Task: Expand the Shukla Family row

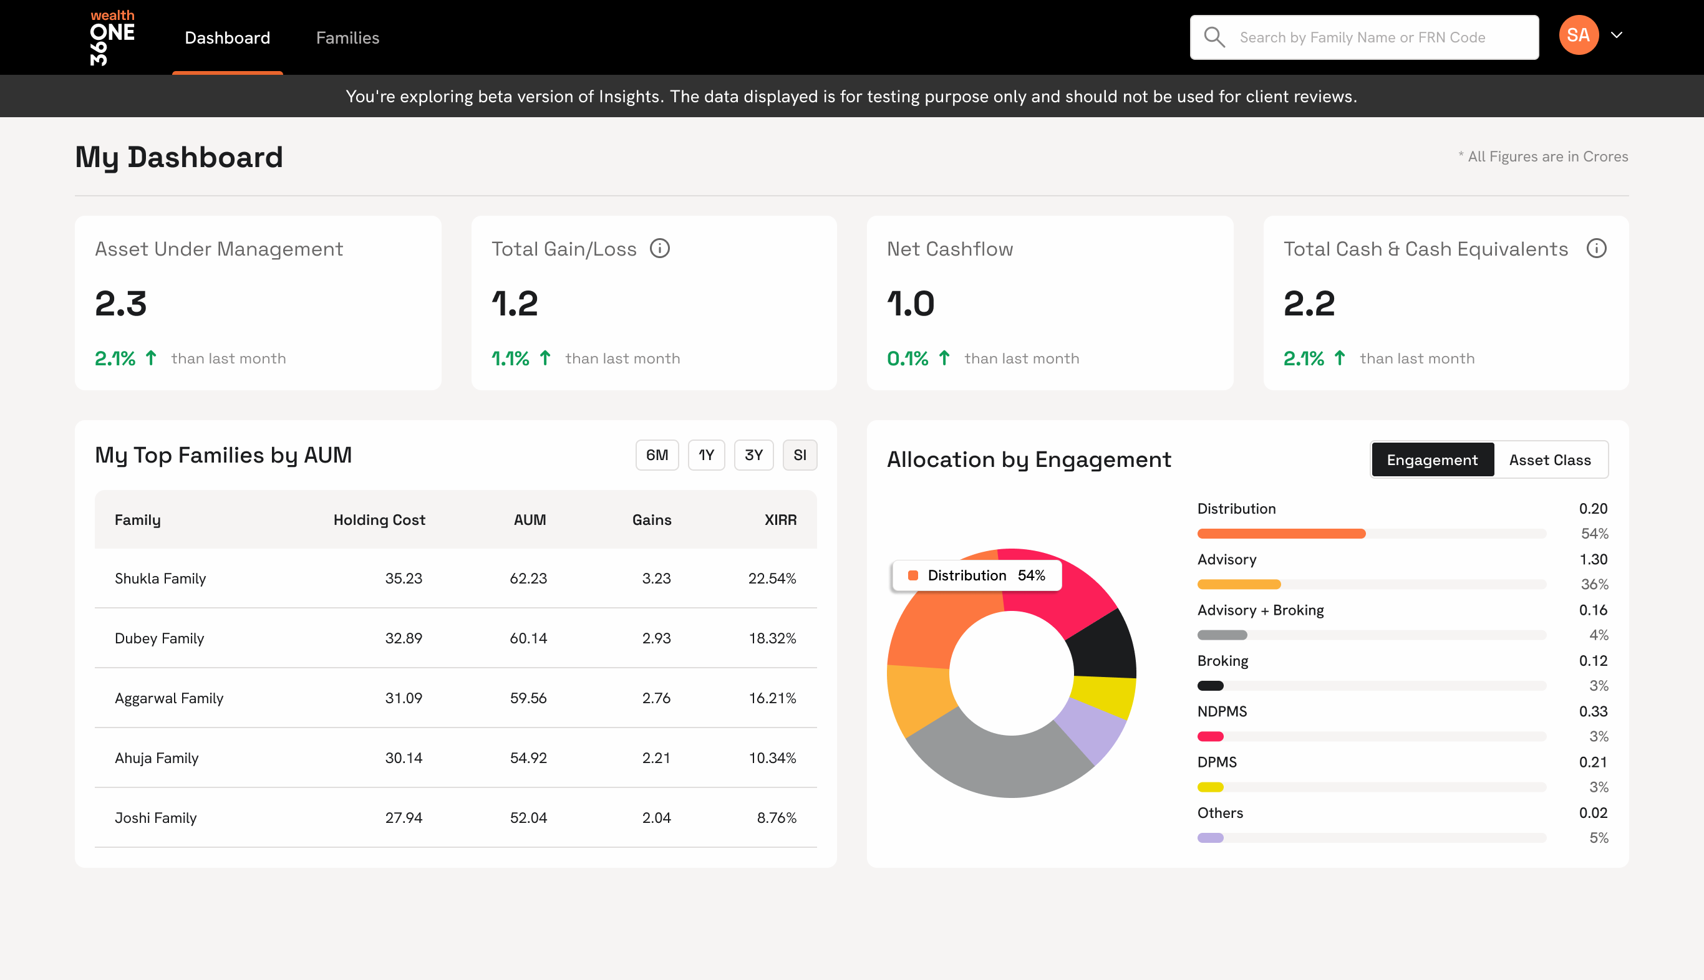Action: point(161,577)
